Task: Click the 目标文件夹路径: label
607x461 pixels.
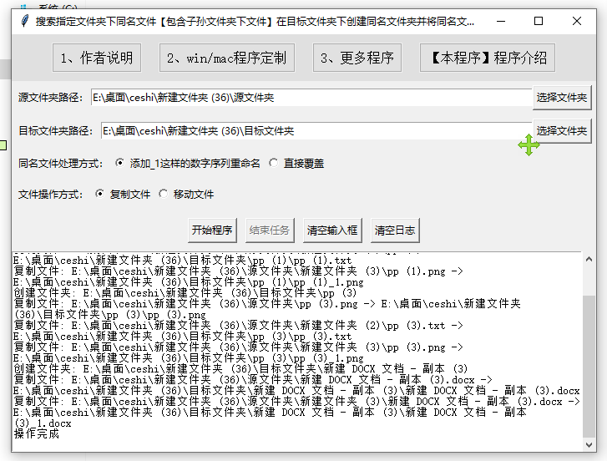Action: pos(56,131)
